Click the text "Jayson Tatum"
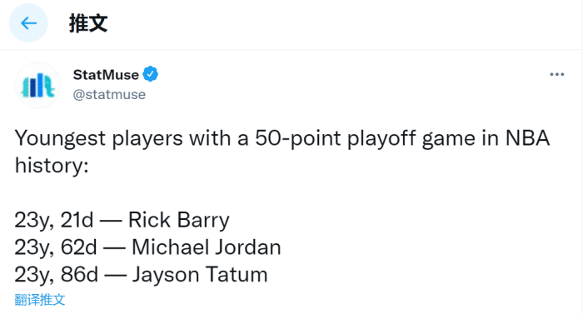Screen dimensions: 583x314 [x=200, y=275]
